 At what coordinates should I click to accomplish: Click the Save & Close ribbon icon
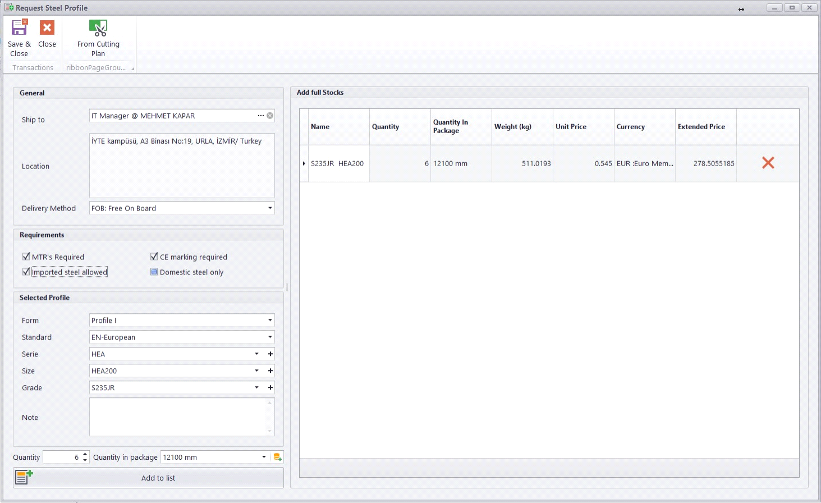pyautogui.click(x=19, y=28)
